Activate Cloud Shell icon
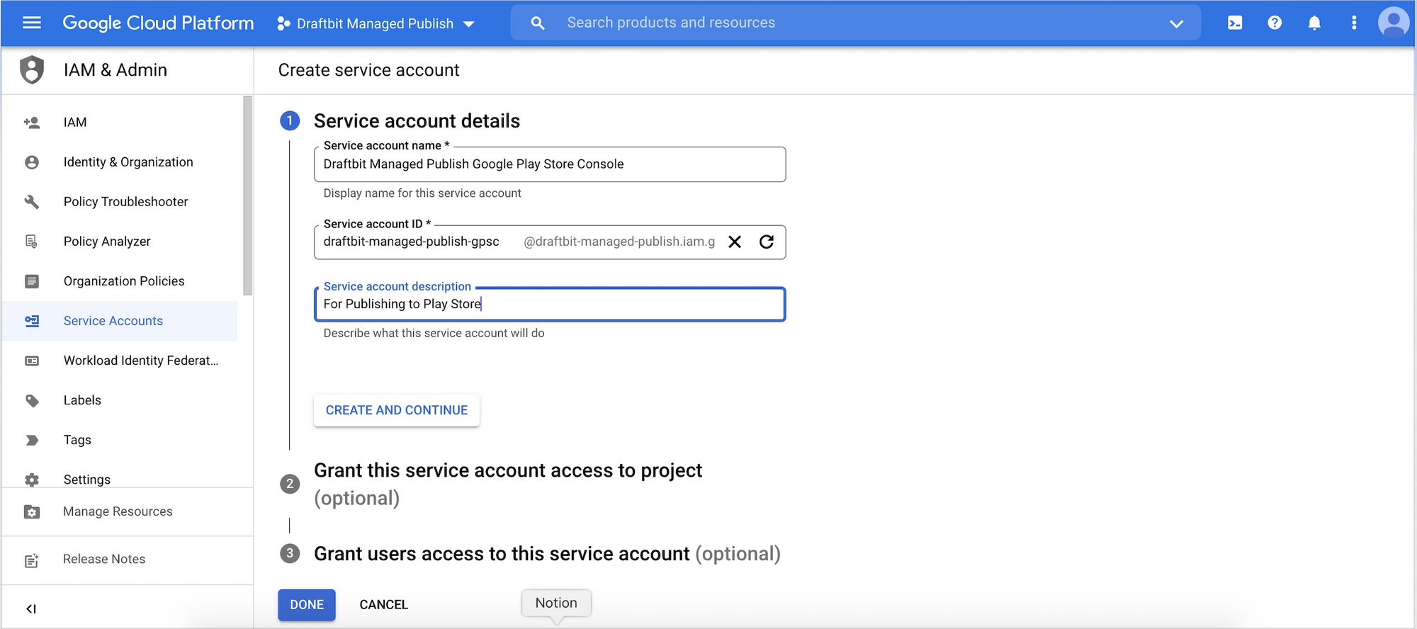Image resolution: width=1417 pixels, height=629 pixels. (x=1235, y=23)
